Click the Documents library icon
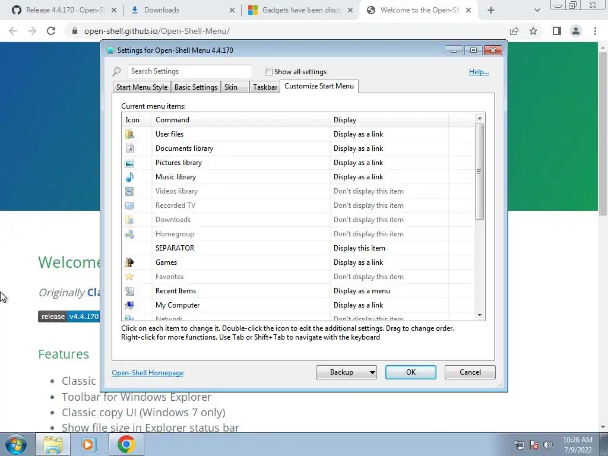This screenshot has height=456, width=608. pos(129,148)
